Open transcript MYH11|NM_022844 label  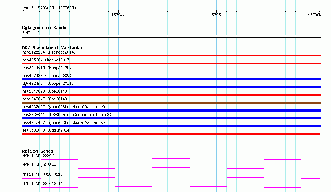(39, 165)
